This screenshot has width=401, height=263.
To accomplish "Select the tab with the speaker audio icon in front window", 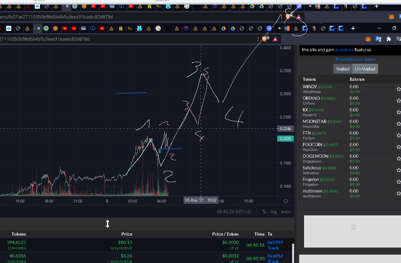I will click(x=279, y=28).
